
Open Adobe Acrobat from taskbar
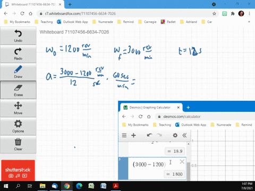click(x=116, y=186)
